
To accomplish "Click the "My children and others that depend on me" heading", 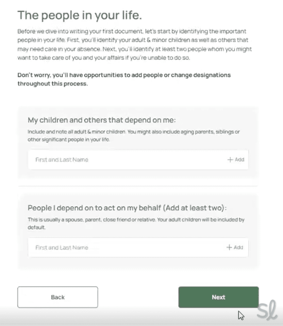I will pyautogui.click(x=102, y=120).
